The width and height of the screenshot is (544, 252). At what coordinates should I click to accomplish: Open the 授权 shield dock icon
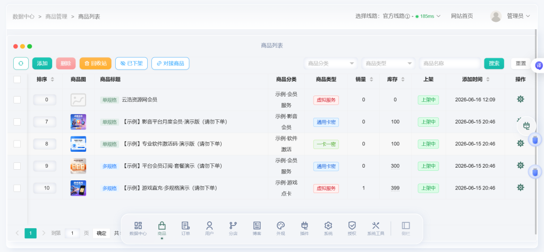(x=352, y=229)
